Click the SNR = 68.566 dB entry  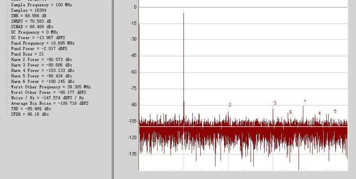[x=28, y=16]
